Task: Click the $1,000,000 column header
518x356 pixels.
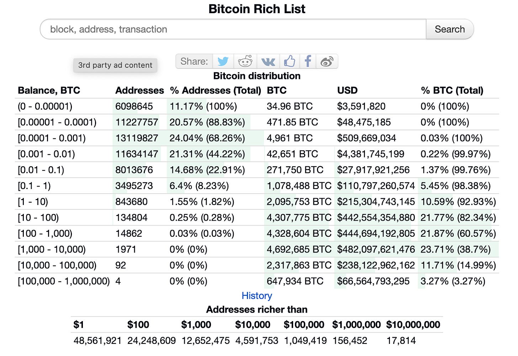Action: [356, 325]
